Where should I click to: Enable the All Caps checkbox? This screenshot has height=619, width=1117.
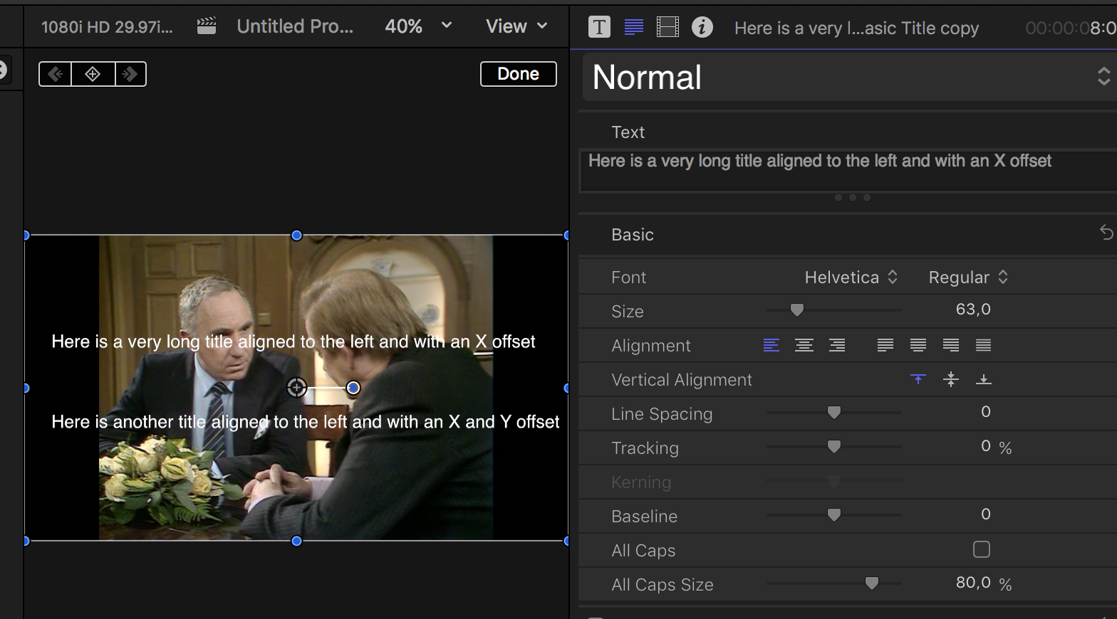[x=982, y=549]
